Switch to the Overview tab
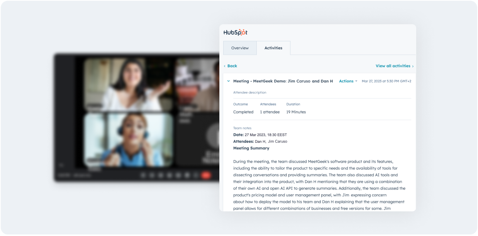Screen dimensions: 478x236 240,48
